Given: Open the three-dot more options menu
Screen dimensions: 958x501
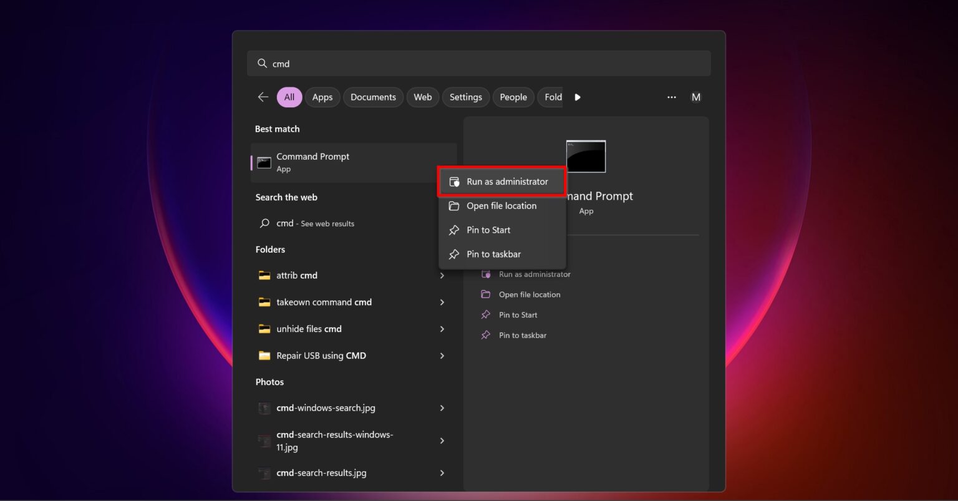Looking at the screenshot, I should [x=671, y=97].
